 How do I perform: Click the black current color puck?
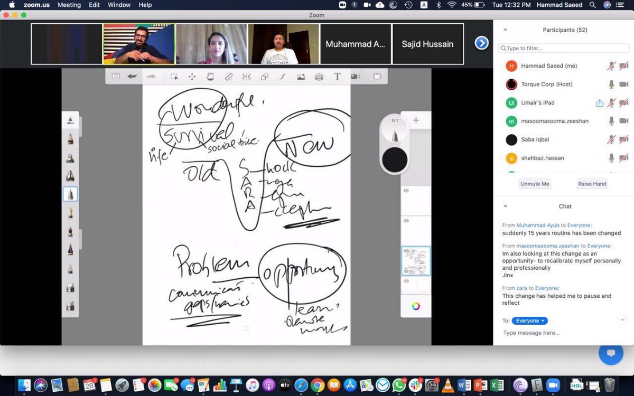click(395, 160)
